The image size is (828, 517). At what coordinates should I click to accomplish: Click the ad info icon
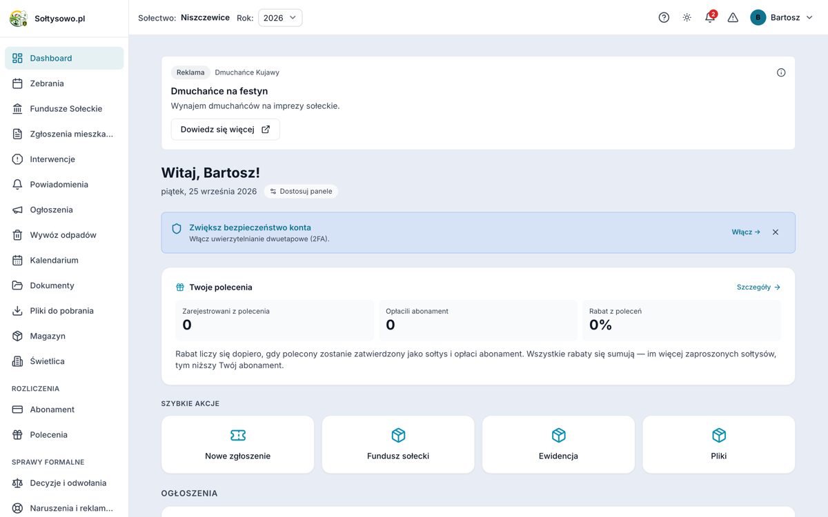tap(781, 72)
